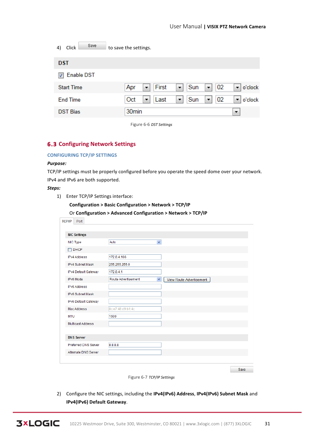Viewport: 313px width, 444px height.
Task: Click the Alternate DNS Server field
Action: [135, 352]
